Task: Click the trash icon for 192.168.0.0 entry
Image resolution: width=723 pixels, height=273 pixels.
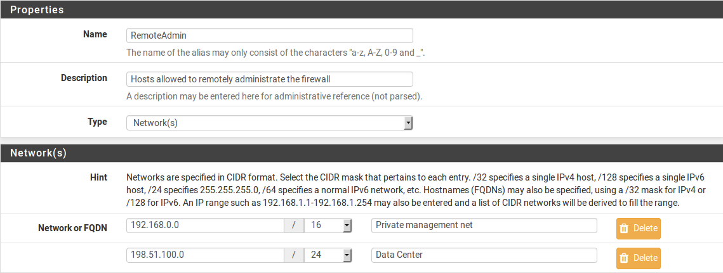Action: coord(624,228)
